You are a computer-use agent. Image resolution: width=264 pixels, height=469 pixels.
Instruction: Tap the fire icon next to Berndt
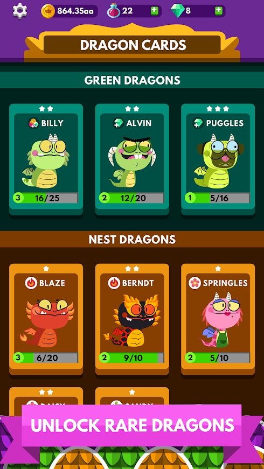click(x=114, y=283)
